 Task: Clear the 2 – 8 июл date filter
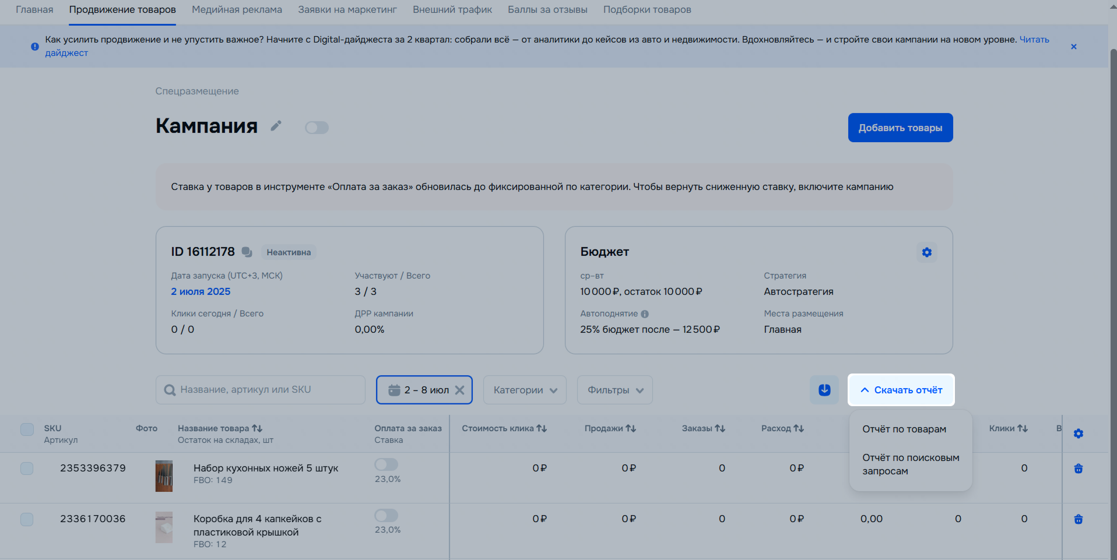click(460, 390)
